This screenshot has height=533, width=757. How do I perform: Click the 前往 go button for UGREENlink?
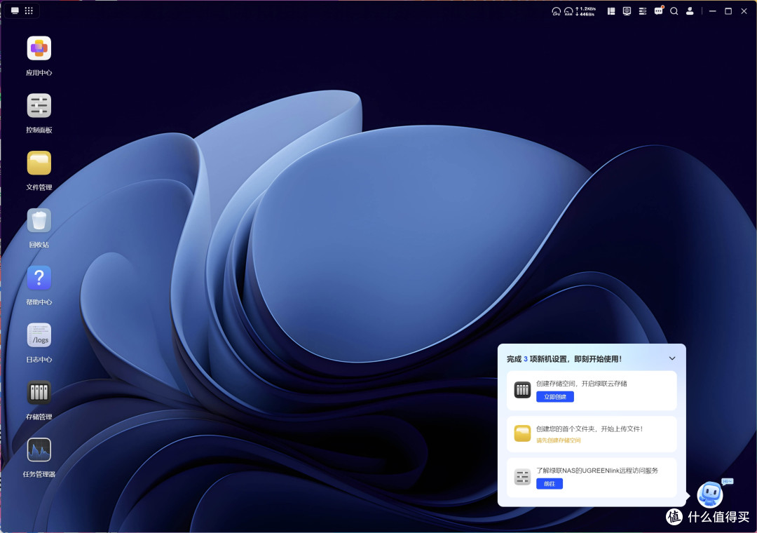(x=550, y=484)
